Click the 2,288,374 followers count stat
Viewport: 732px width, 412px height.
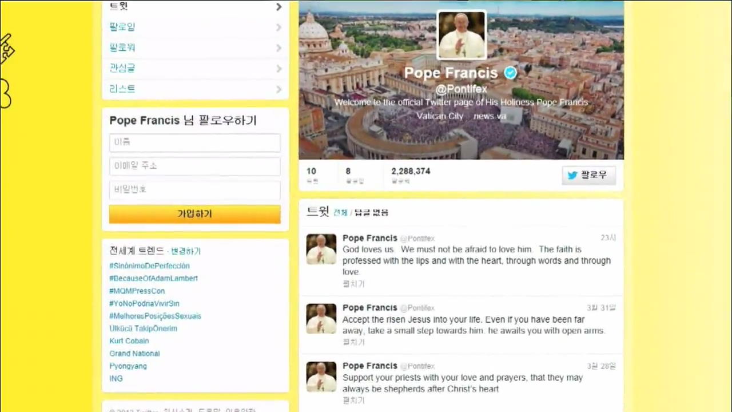[411, 175]
